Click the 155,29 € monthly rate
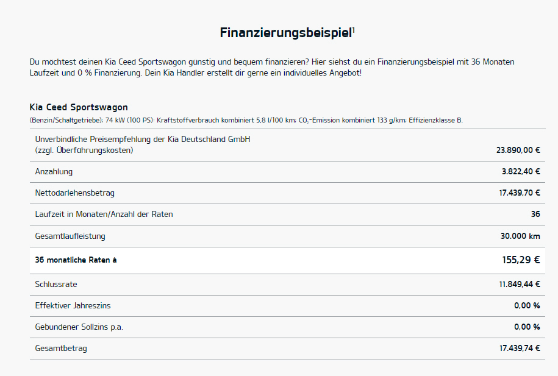The height and width of the screenshot is (376, 558). pos(521,260)
